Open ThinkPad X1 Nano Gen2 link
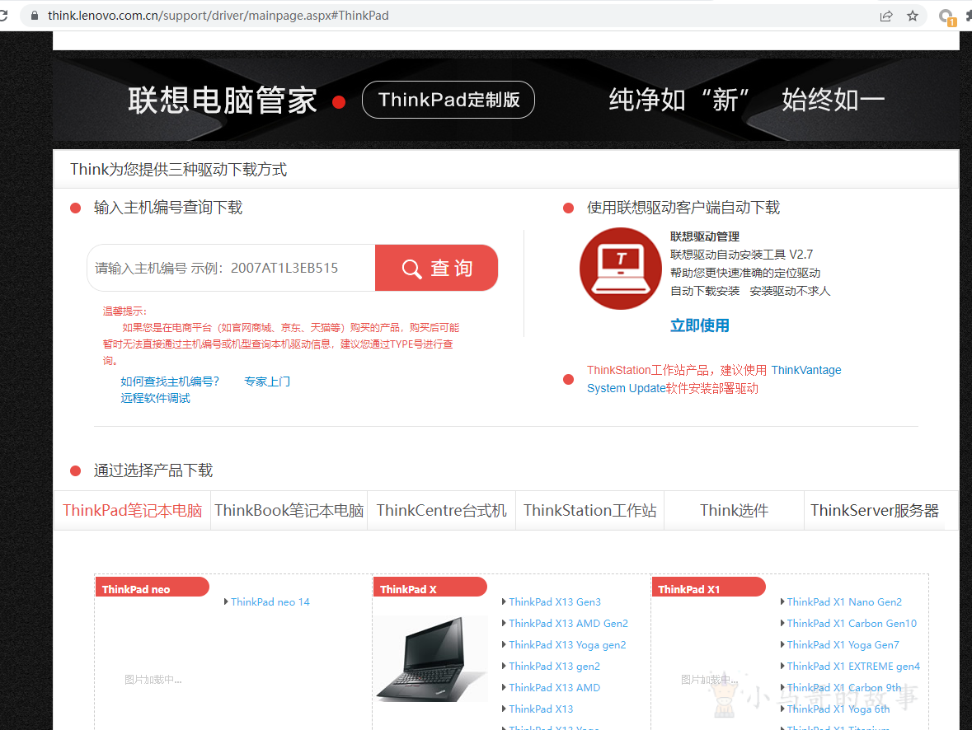Viewport: 972px width, 730px height. click(844, 601)
